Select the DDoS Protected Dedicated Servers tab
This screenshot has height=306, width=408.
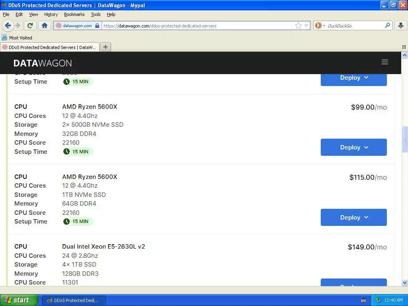click(x=50, y=47)
